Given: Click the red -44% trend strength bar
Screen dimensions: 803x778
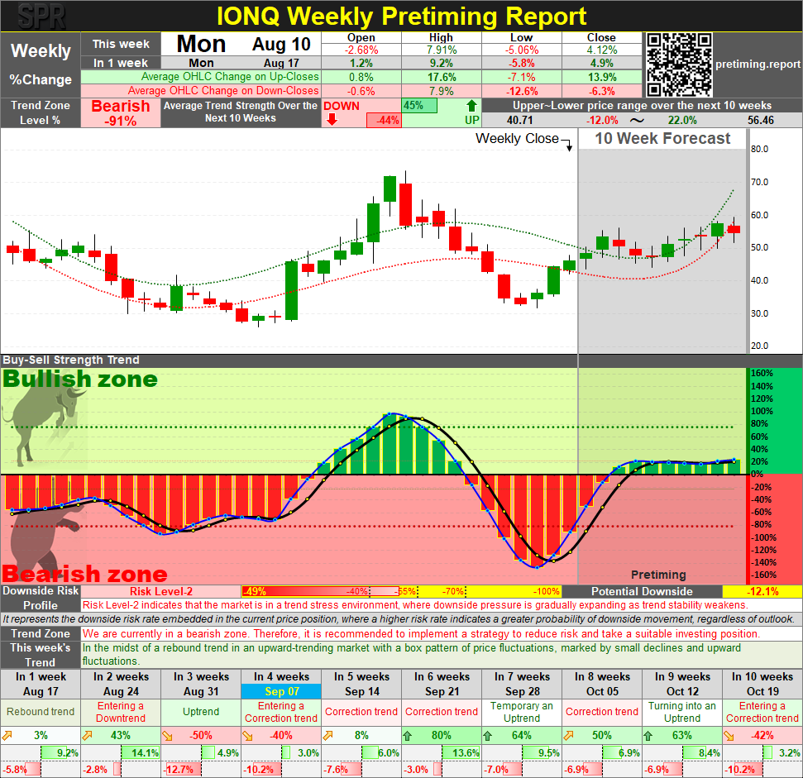Looking at the screenshot, I should (384, 120).
